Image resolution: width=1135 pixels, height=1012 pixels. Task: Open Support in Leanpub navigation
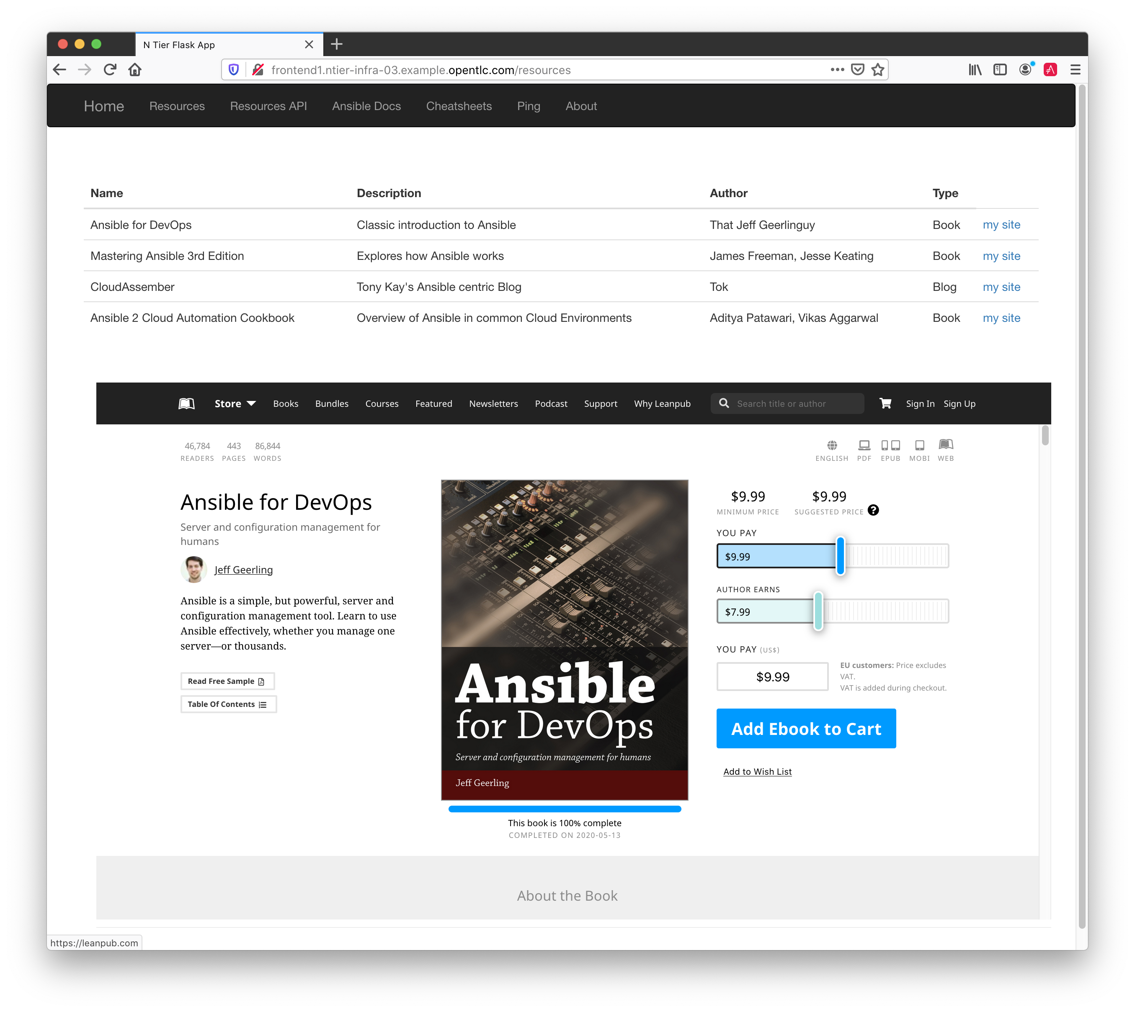[x=600, y=403]
